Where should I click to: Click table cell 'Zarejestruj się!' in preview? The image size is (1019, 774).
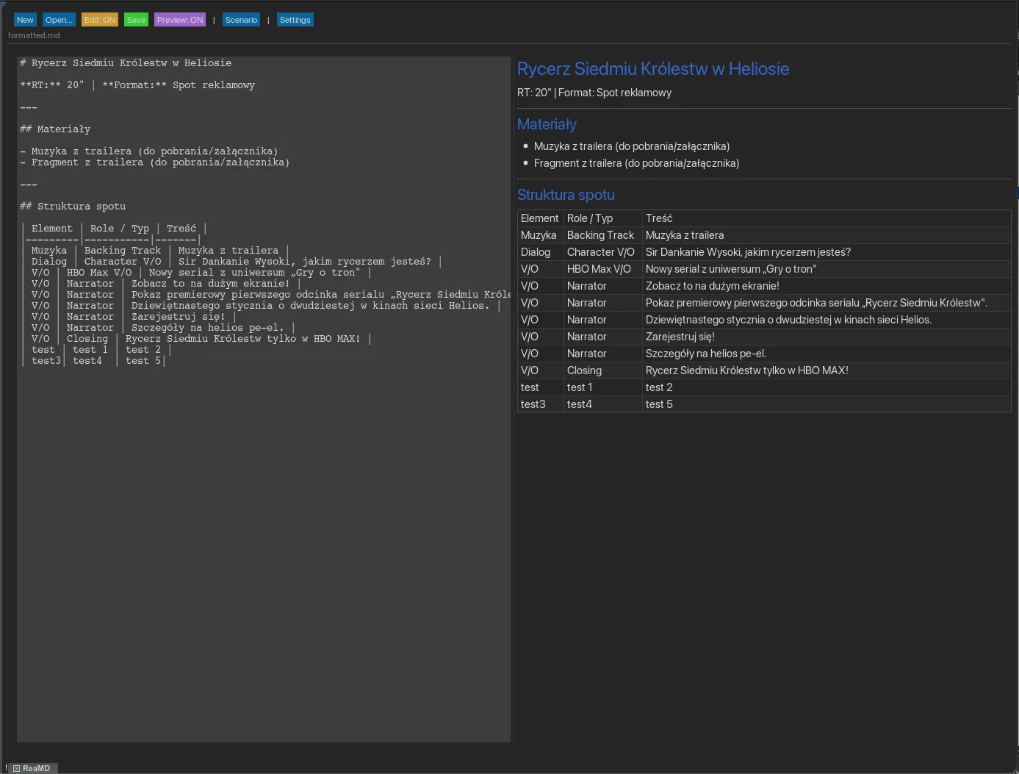coord(827,337)
